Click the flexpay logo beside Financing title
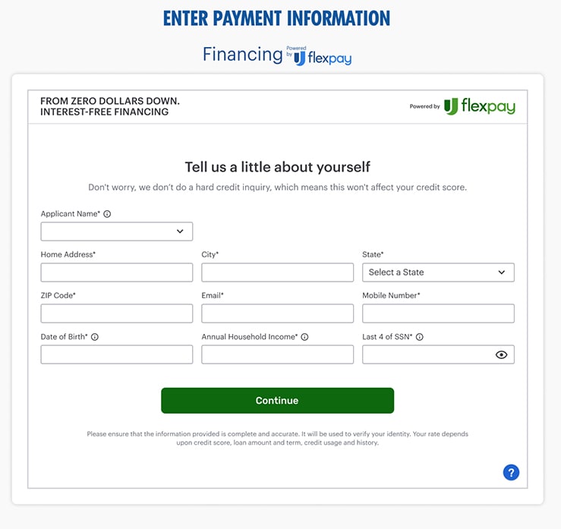This screenshot has height=529, width=561. (323, 58)
